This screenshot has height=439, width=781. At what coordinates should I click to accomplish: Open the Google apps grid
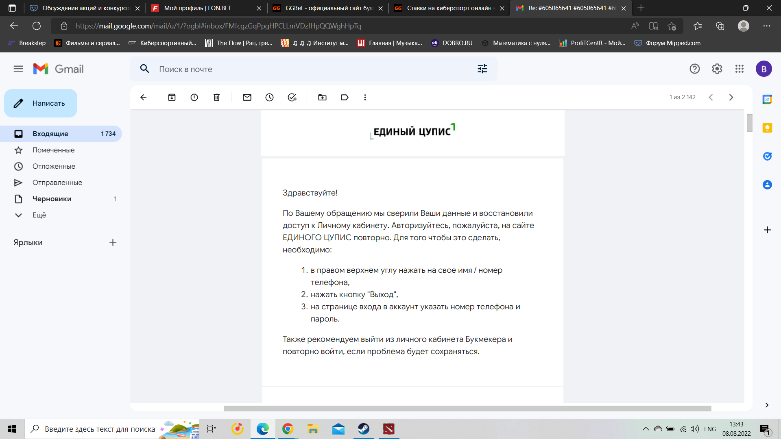(740, 69)
